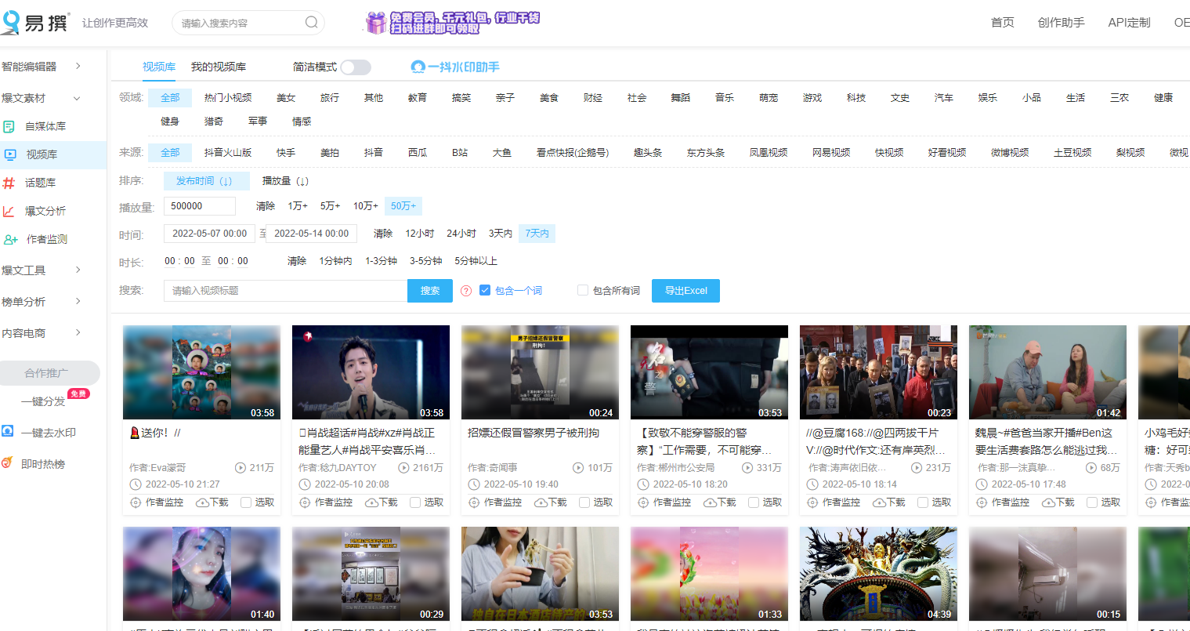Screen dimensions: 1190x631
Task: Click download icon for 郴州市公安局 video
Action: point(710,502)
